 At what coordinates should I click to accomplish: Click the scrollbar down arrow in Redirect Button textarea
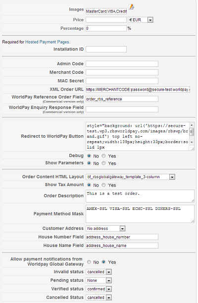(192, 142)
